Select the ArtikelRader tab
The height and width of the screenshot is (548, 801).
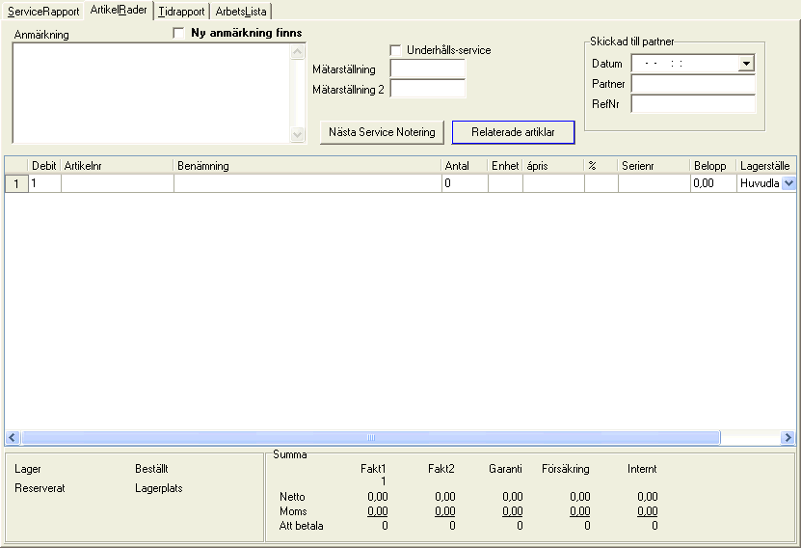119,10
